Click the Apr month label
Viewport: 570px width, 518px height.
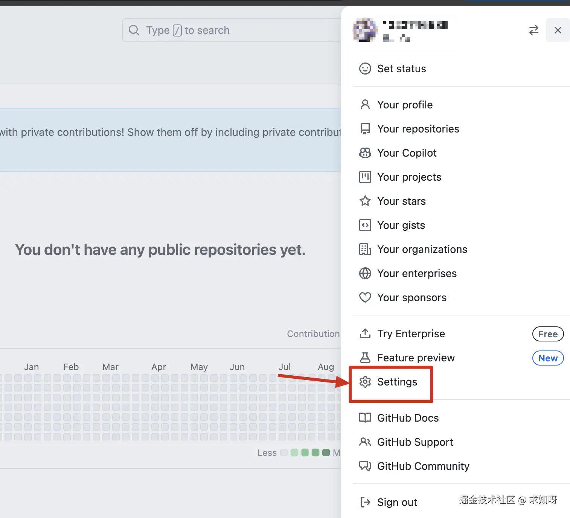159,367
